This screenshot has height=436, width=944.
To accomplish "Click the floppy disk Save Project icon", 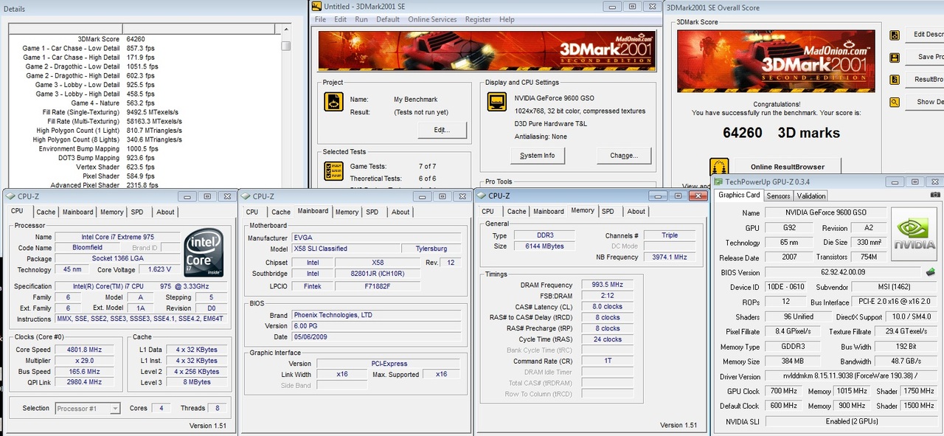I will [x=895, y=57].
